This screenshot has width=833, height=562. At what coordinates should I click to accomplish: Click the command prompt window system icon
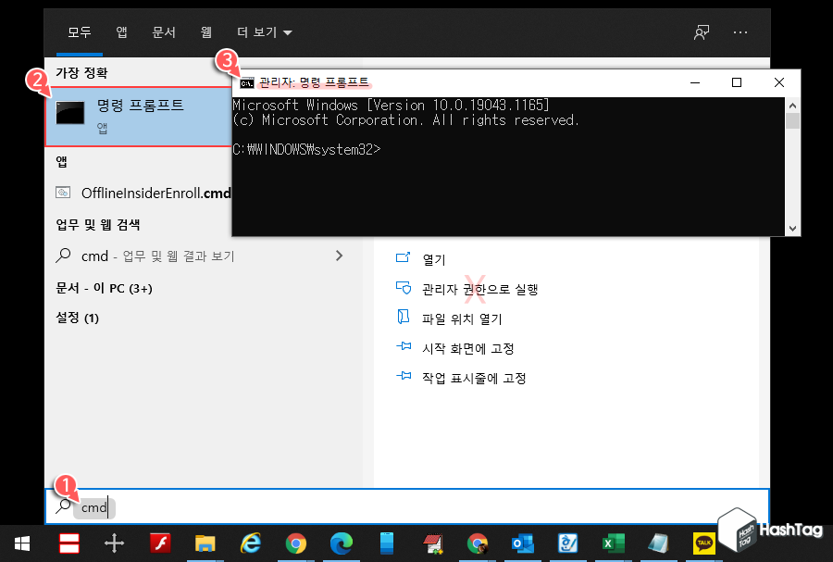pyautogui.click(x=246, y=83)
